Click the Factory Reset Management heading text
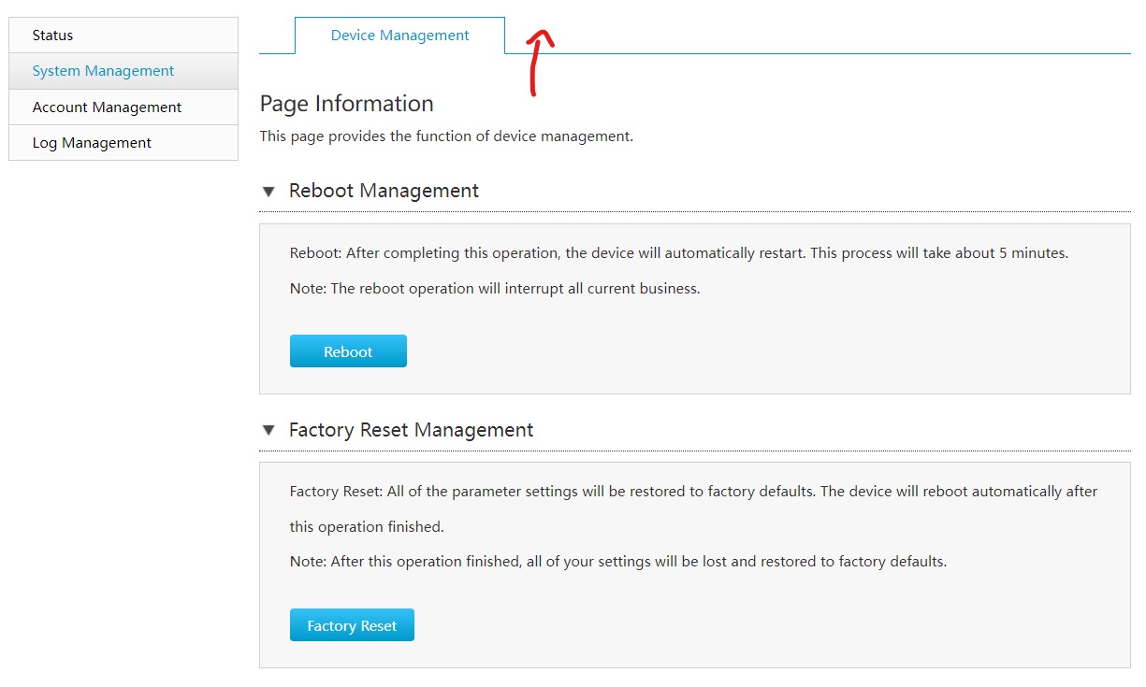1146x687 pixels. (411, 430)
